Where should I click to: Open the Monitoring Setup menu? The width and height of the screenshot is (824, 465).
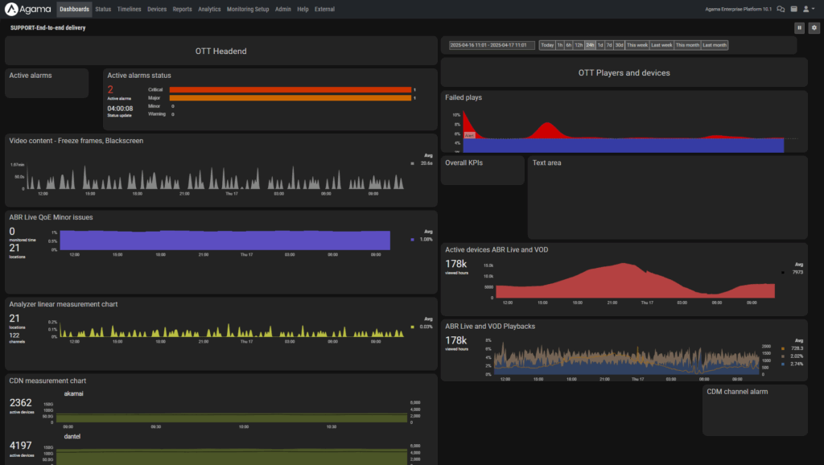248,9
